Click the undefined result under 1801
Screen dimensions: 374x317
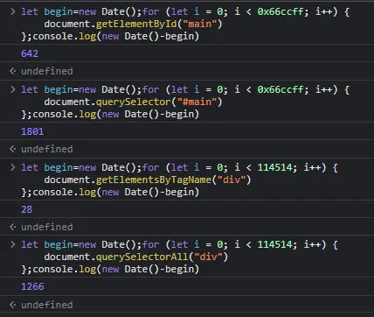click(x=47, y=149)
